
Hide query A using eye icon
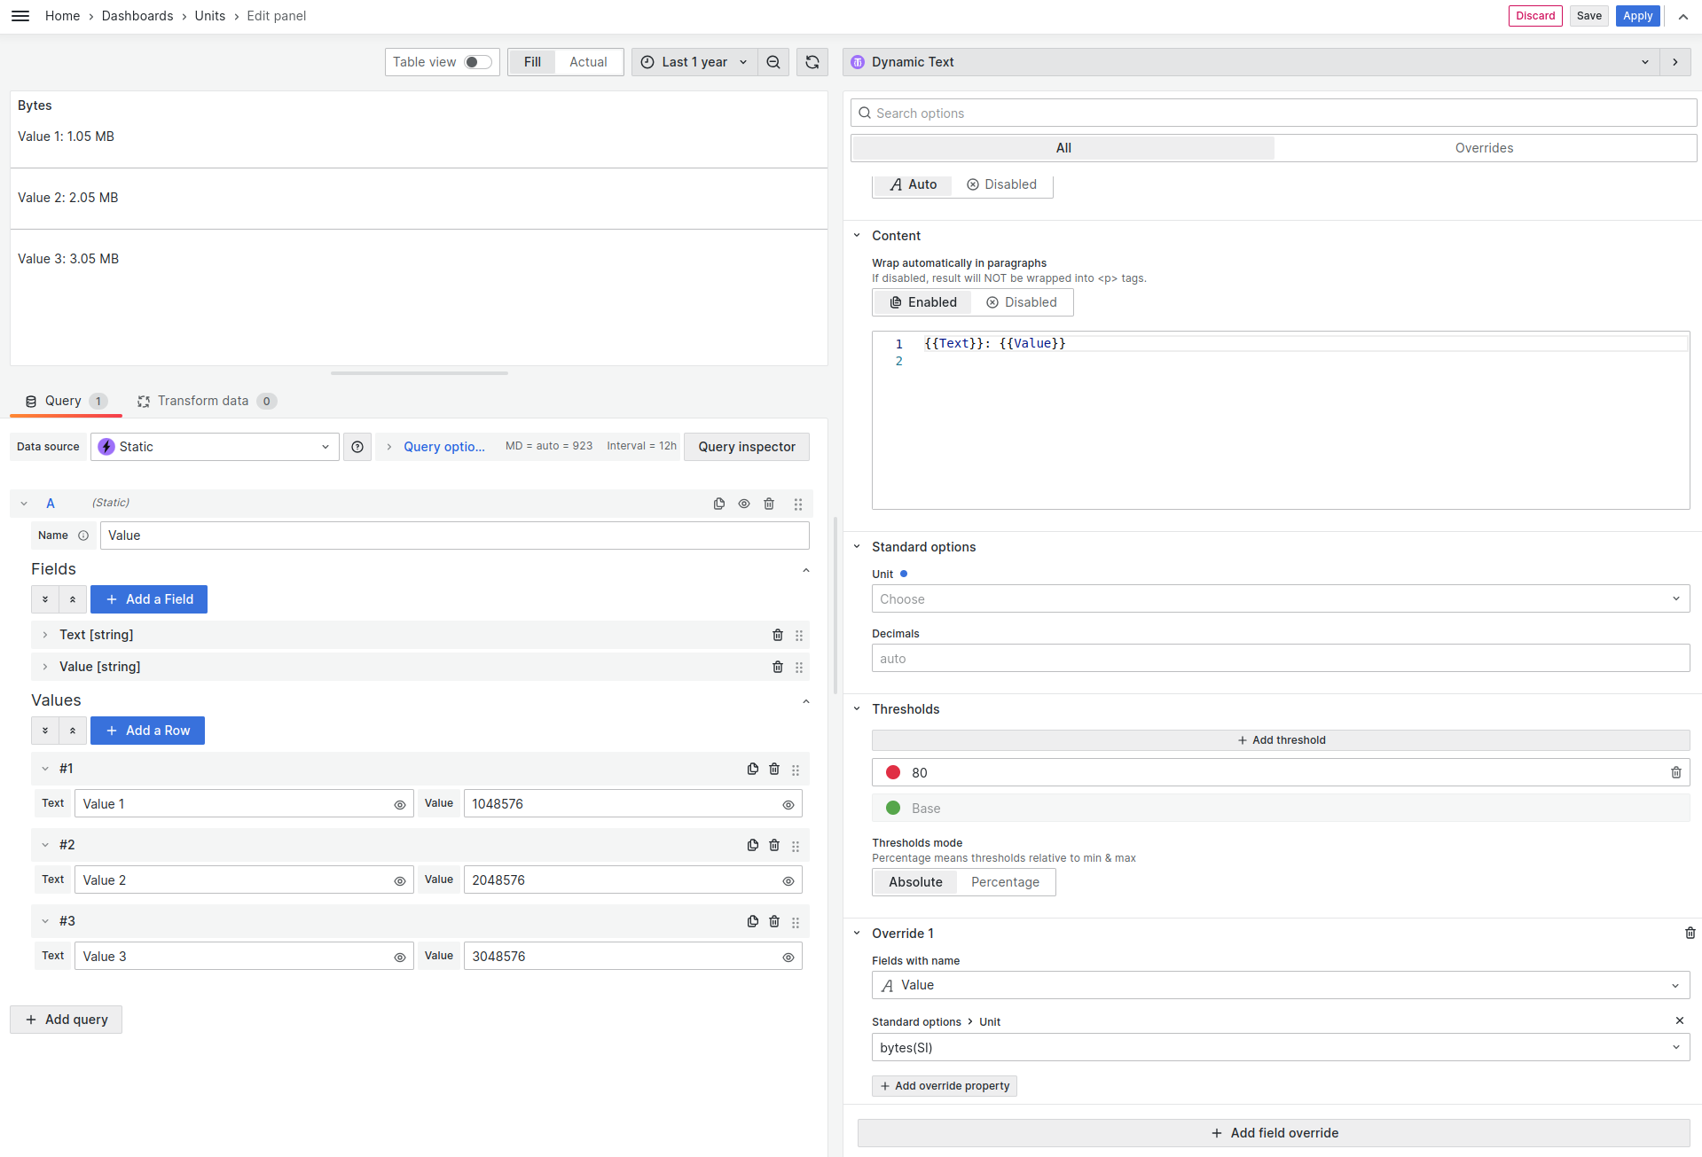[x=744, y=504]
